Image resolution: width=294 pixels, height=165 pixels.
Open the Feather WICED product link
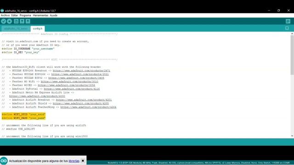click(x=67, y=85)
